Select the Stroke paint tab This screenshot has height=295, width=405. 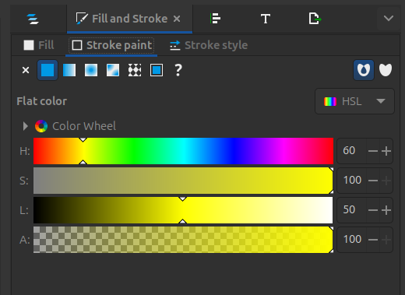point(111,45)
